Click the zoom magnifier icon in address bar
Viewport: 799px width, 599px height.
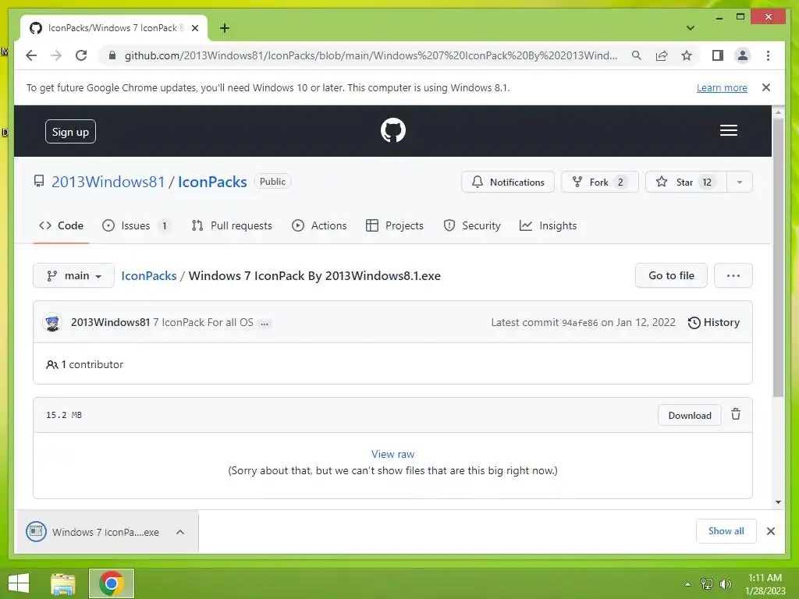click(x=637, y=55)
